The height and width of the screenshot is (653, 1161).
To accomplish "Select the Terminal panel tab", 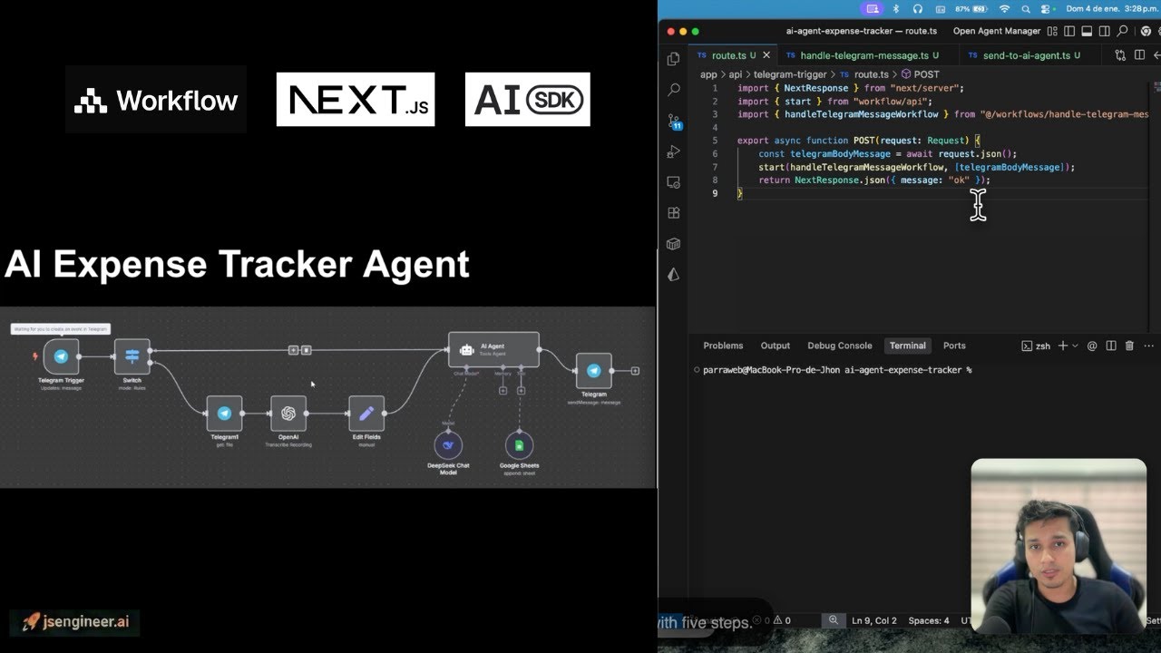I will [x=907, y=346].
